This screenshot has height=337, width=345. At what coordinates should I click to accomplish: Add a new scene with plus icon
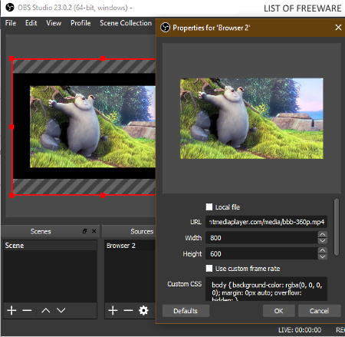point(11,310)
